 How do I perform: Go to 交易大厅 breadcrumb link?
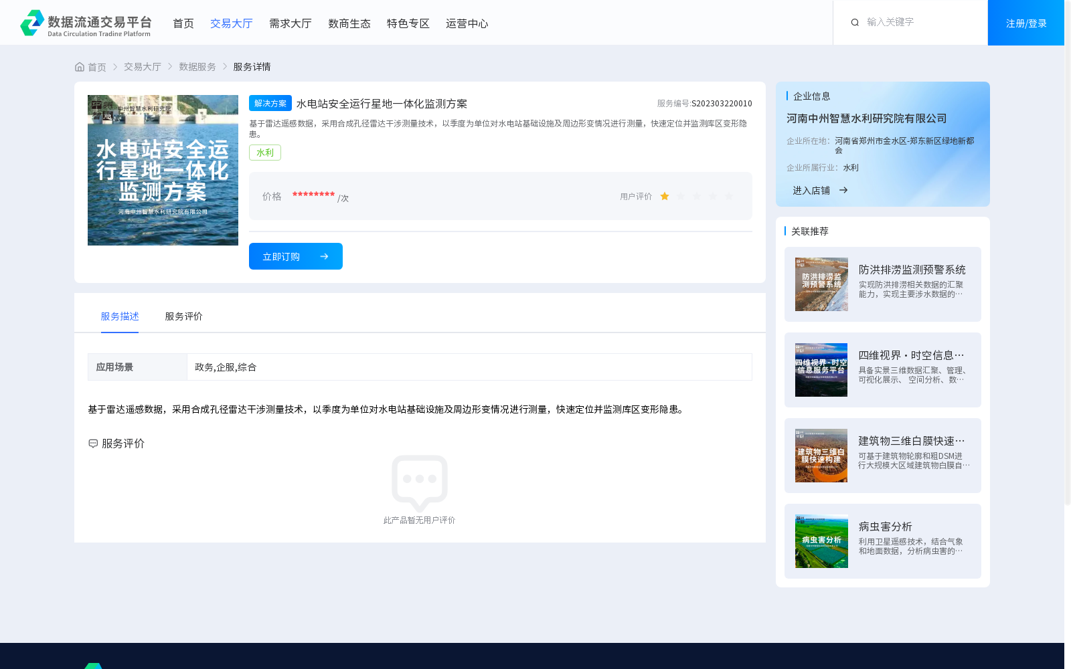143,67
